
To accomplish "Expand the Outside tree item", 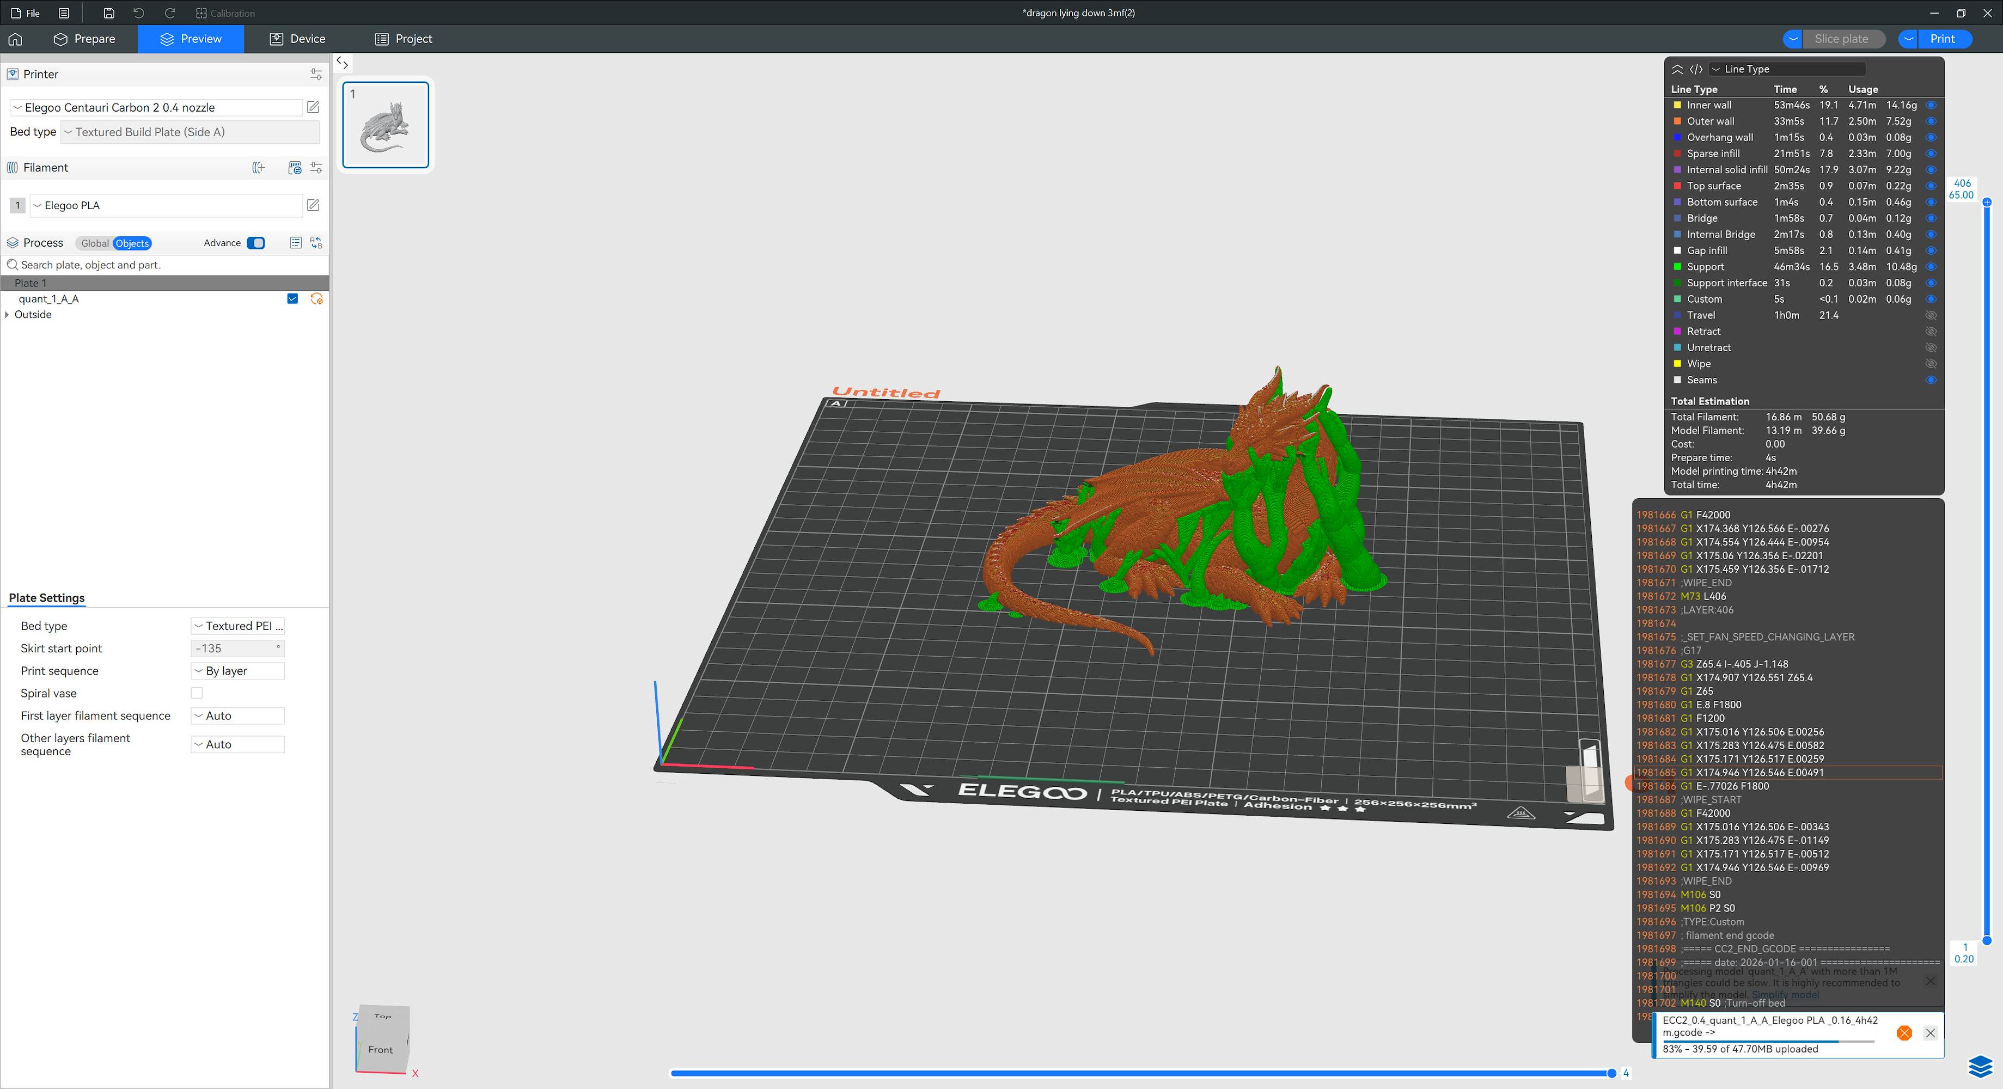I will pos(8,315).
